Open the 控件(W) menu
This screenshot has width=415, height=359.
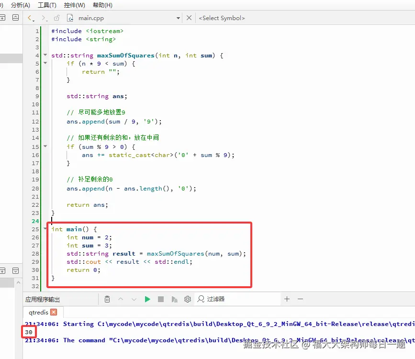coord(74,5)
